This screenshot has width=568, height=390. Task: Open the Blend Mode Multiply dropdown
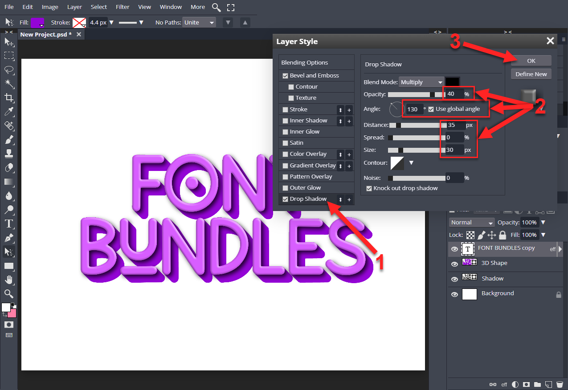[x=421, y=82]
